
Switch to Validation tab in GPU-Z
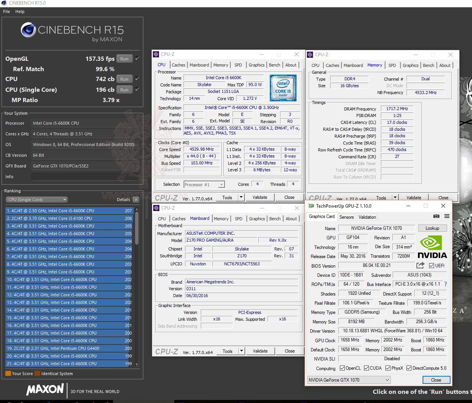[367, 217]
